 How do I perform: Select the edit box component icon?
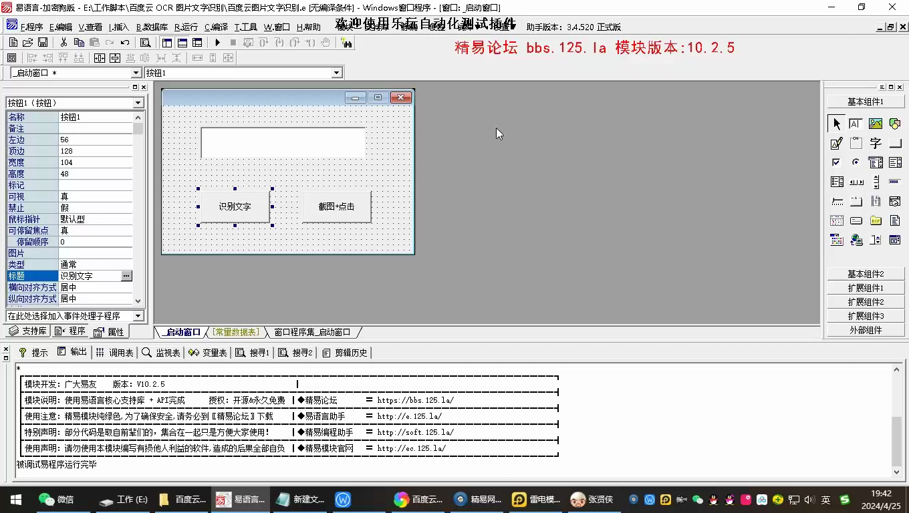click(856, 124)
